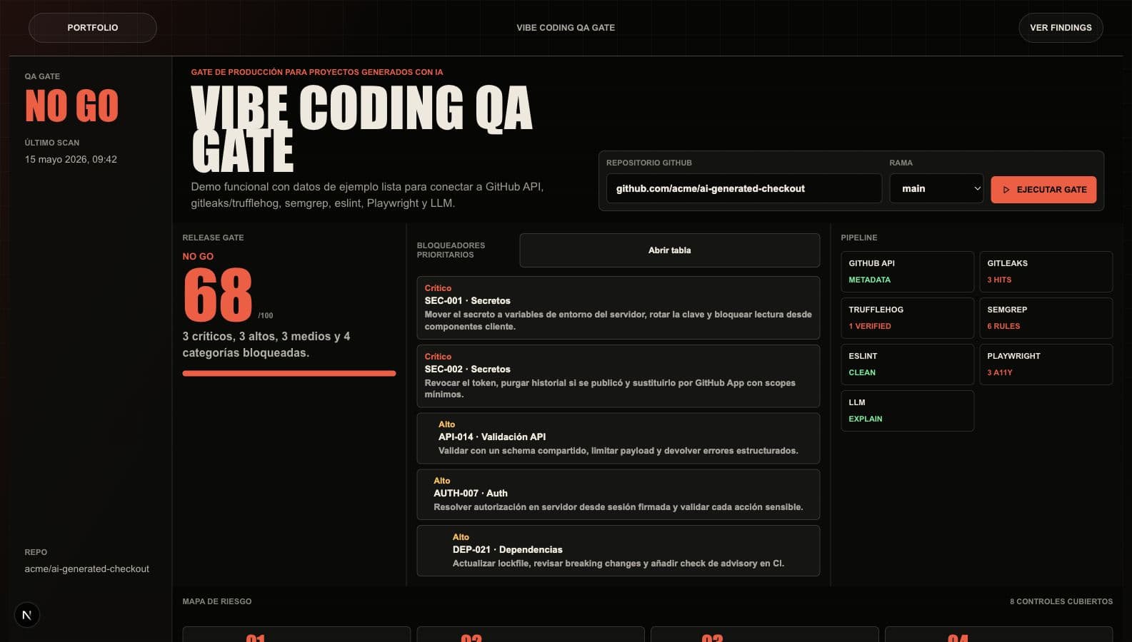The height and width of the screenshot is (642, 1132).
Task: Click the red release score progress bar
Action: (289, 373)
